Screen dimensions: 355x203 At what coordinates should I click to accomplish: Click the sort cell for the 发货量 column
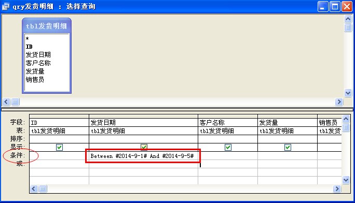point(288,139)
